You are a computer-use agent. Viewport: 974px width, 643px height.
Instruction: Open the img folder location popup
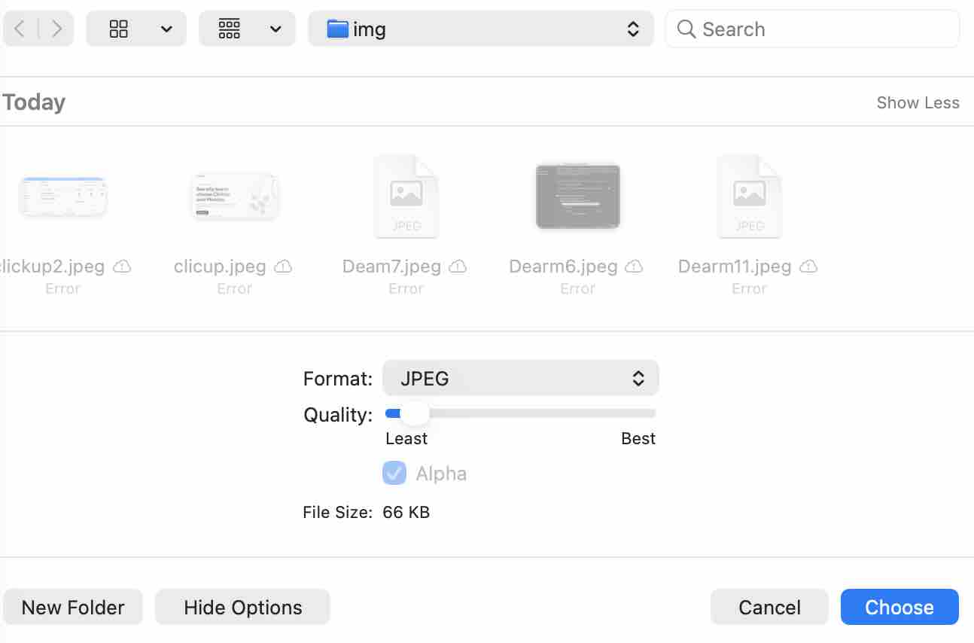pyautogui.click(x=480, y=29)
